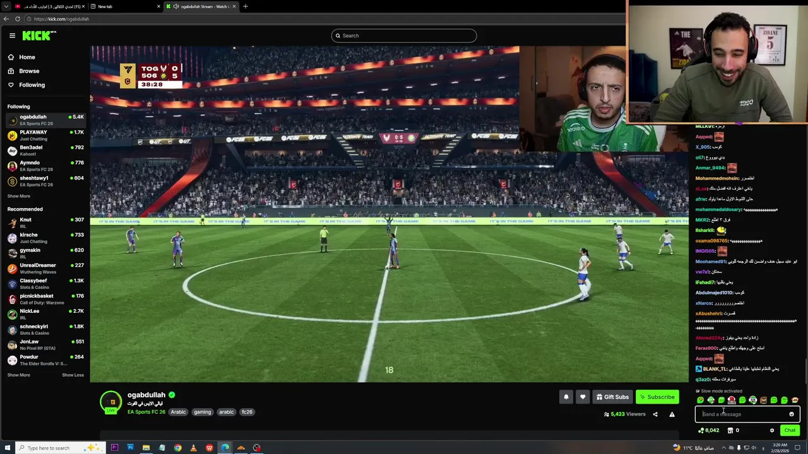Screen dimensions: 808x454
Task: Select the Arabic tag
Action: point(179,412)
